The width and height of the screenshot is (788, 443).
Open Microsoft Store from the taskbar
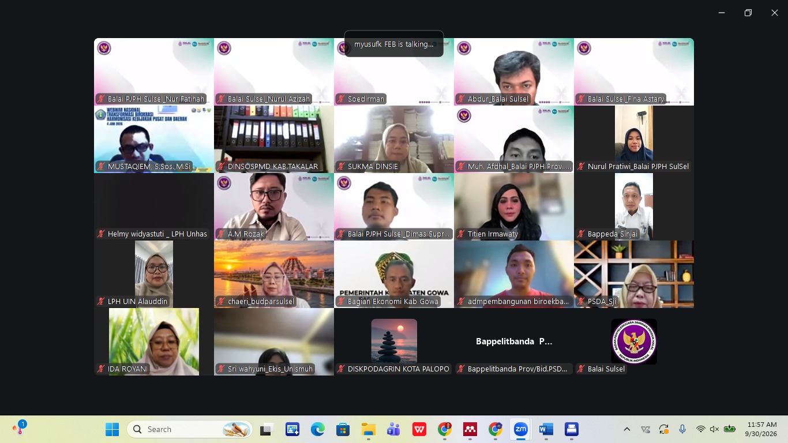coord(343,429)
